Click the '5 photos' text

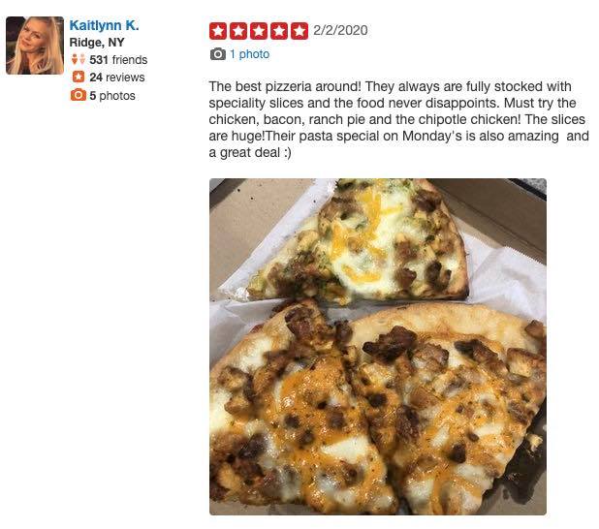112,96
